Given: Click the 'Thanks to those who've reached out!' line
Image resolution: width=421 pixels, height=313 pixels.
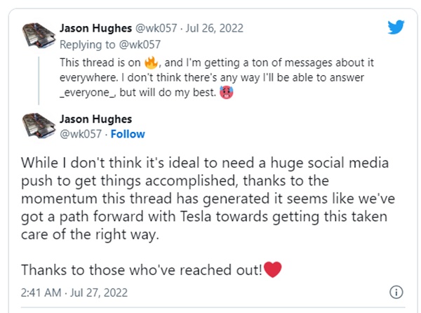Looking at the screenshot, I should [141, 269].
